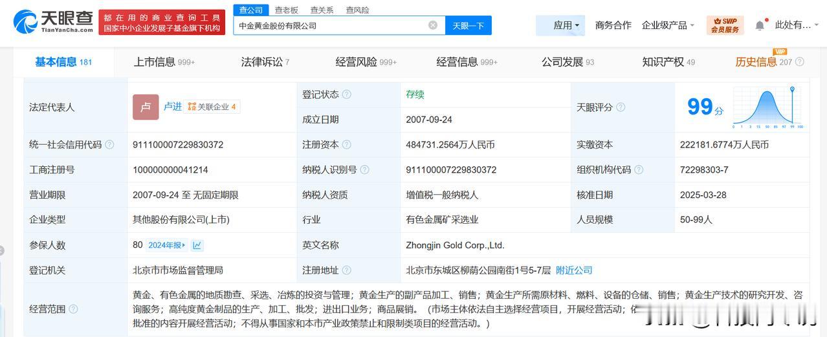This screenshot has width=827, height=337.
Task: Click the help icon next to 组织机构代码
Action: (x=639, y=170)
